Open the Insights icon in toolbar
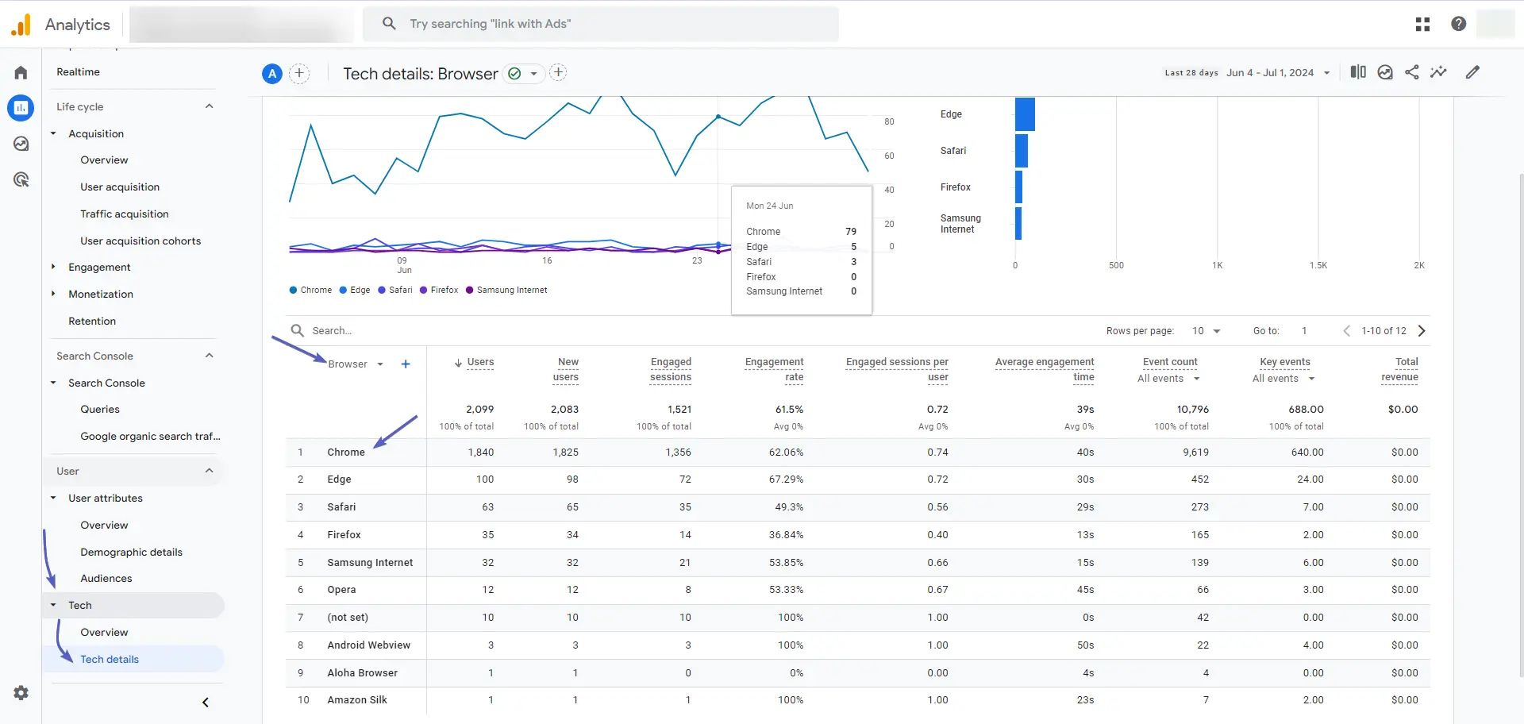The height and width of the screenshot is (724, 1524). point(1385,72)
